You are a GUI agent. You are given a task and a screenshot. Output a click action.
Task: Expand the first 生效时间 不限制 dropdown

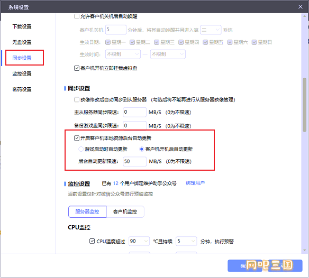coord(123,54)
